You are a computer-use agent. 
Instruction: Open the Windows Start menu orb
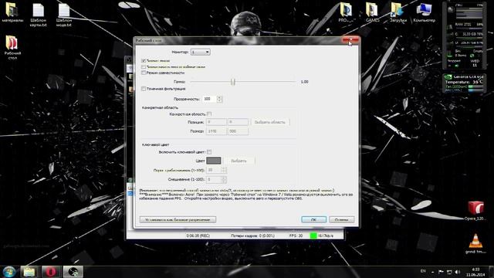click(x=9, y=272)
